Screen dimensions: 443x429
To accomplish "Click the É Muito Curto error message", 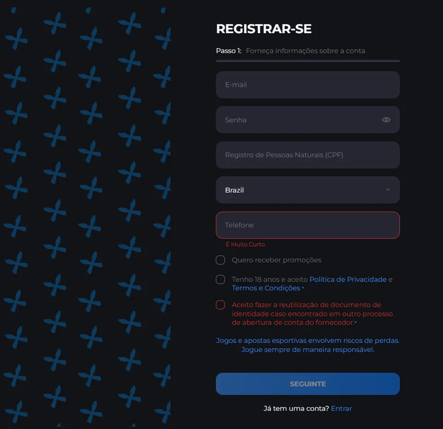I will click(245, 244).
